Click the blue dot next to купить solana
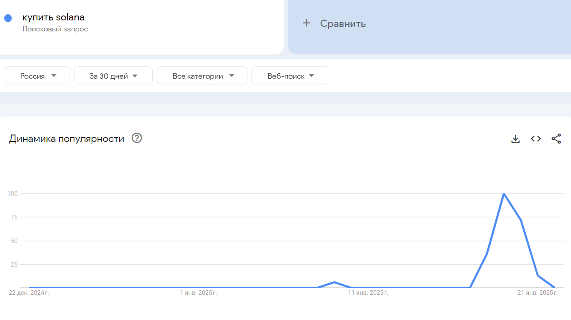The image size is (571, 320). tap(8, 18)
